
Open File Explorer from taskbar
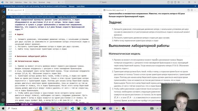[x=53, y=108]
